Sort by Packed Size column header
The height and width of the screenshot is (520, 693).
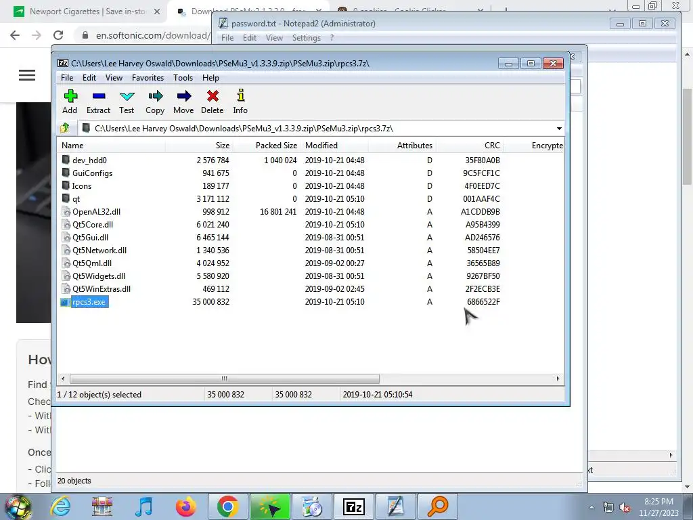click(267, 146)
